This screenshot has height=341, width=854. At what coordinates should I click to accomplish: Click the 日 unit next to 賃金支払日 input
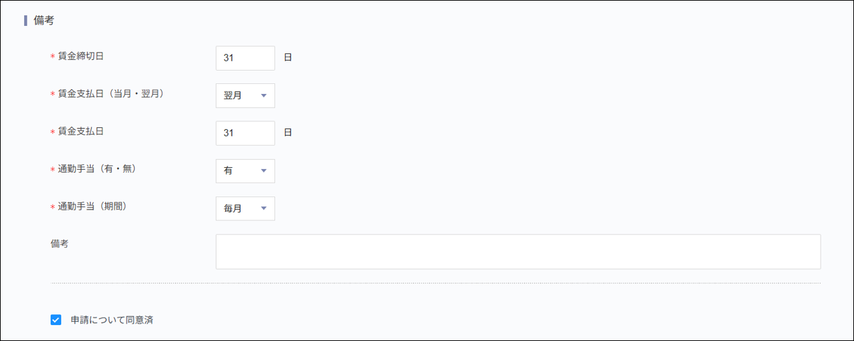point(288,133)
